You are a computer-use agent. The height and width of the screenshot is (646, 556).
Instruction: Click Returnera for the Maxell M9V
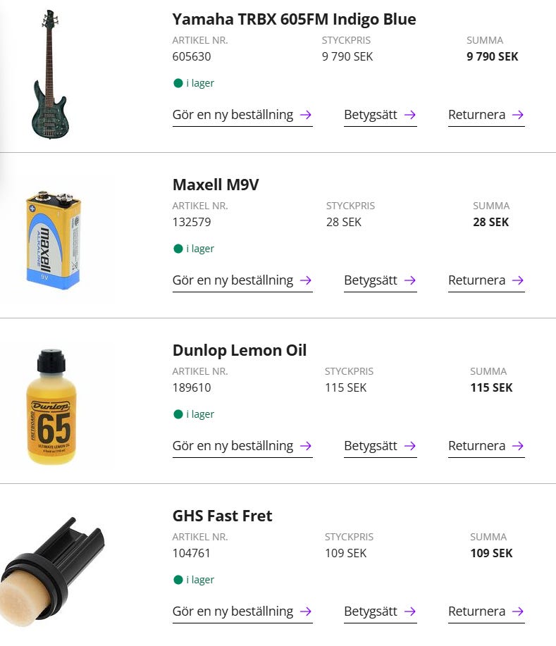pyautogui.click(x=486, y=280)
